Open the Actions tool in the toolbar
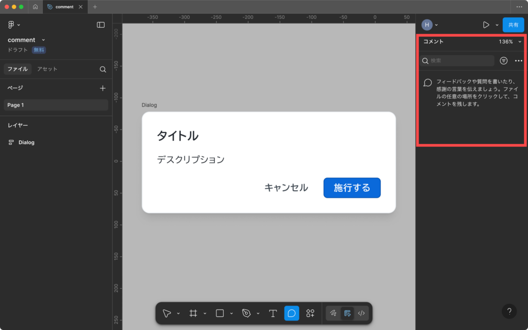This screenshot has height=330, width=528. tap(310, 313)
